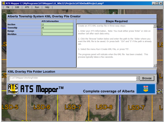Click the LSD-8 map label
Screen dimensions: 165x123
tap(104, 107)
